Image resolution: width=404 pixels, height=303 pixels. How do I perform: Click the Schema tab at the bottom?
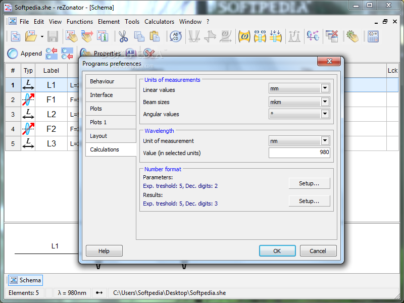pyautogui.click(x=26, y=280)
